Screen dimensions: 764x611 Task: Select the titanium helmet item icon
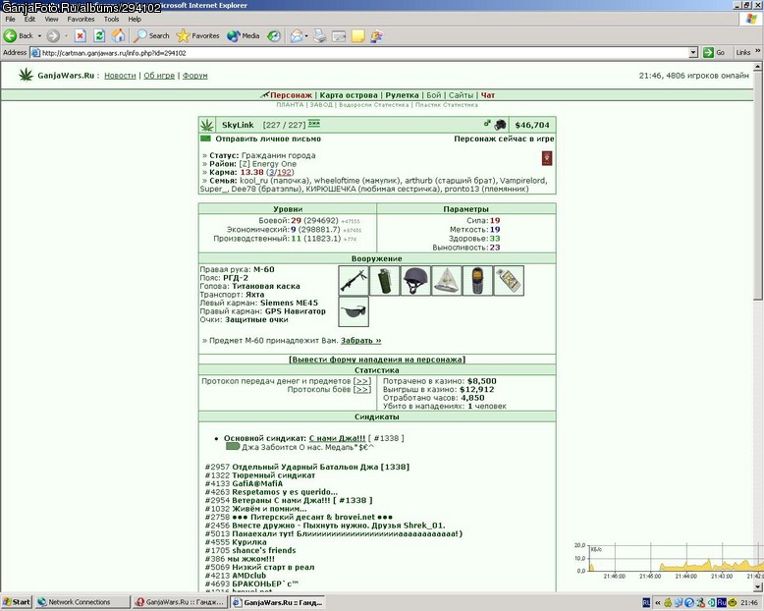point(415,281)
